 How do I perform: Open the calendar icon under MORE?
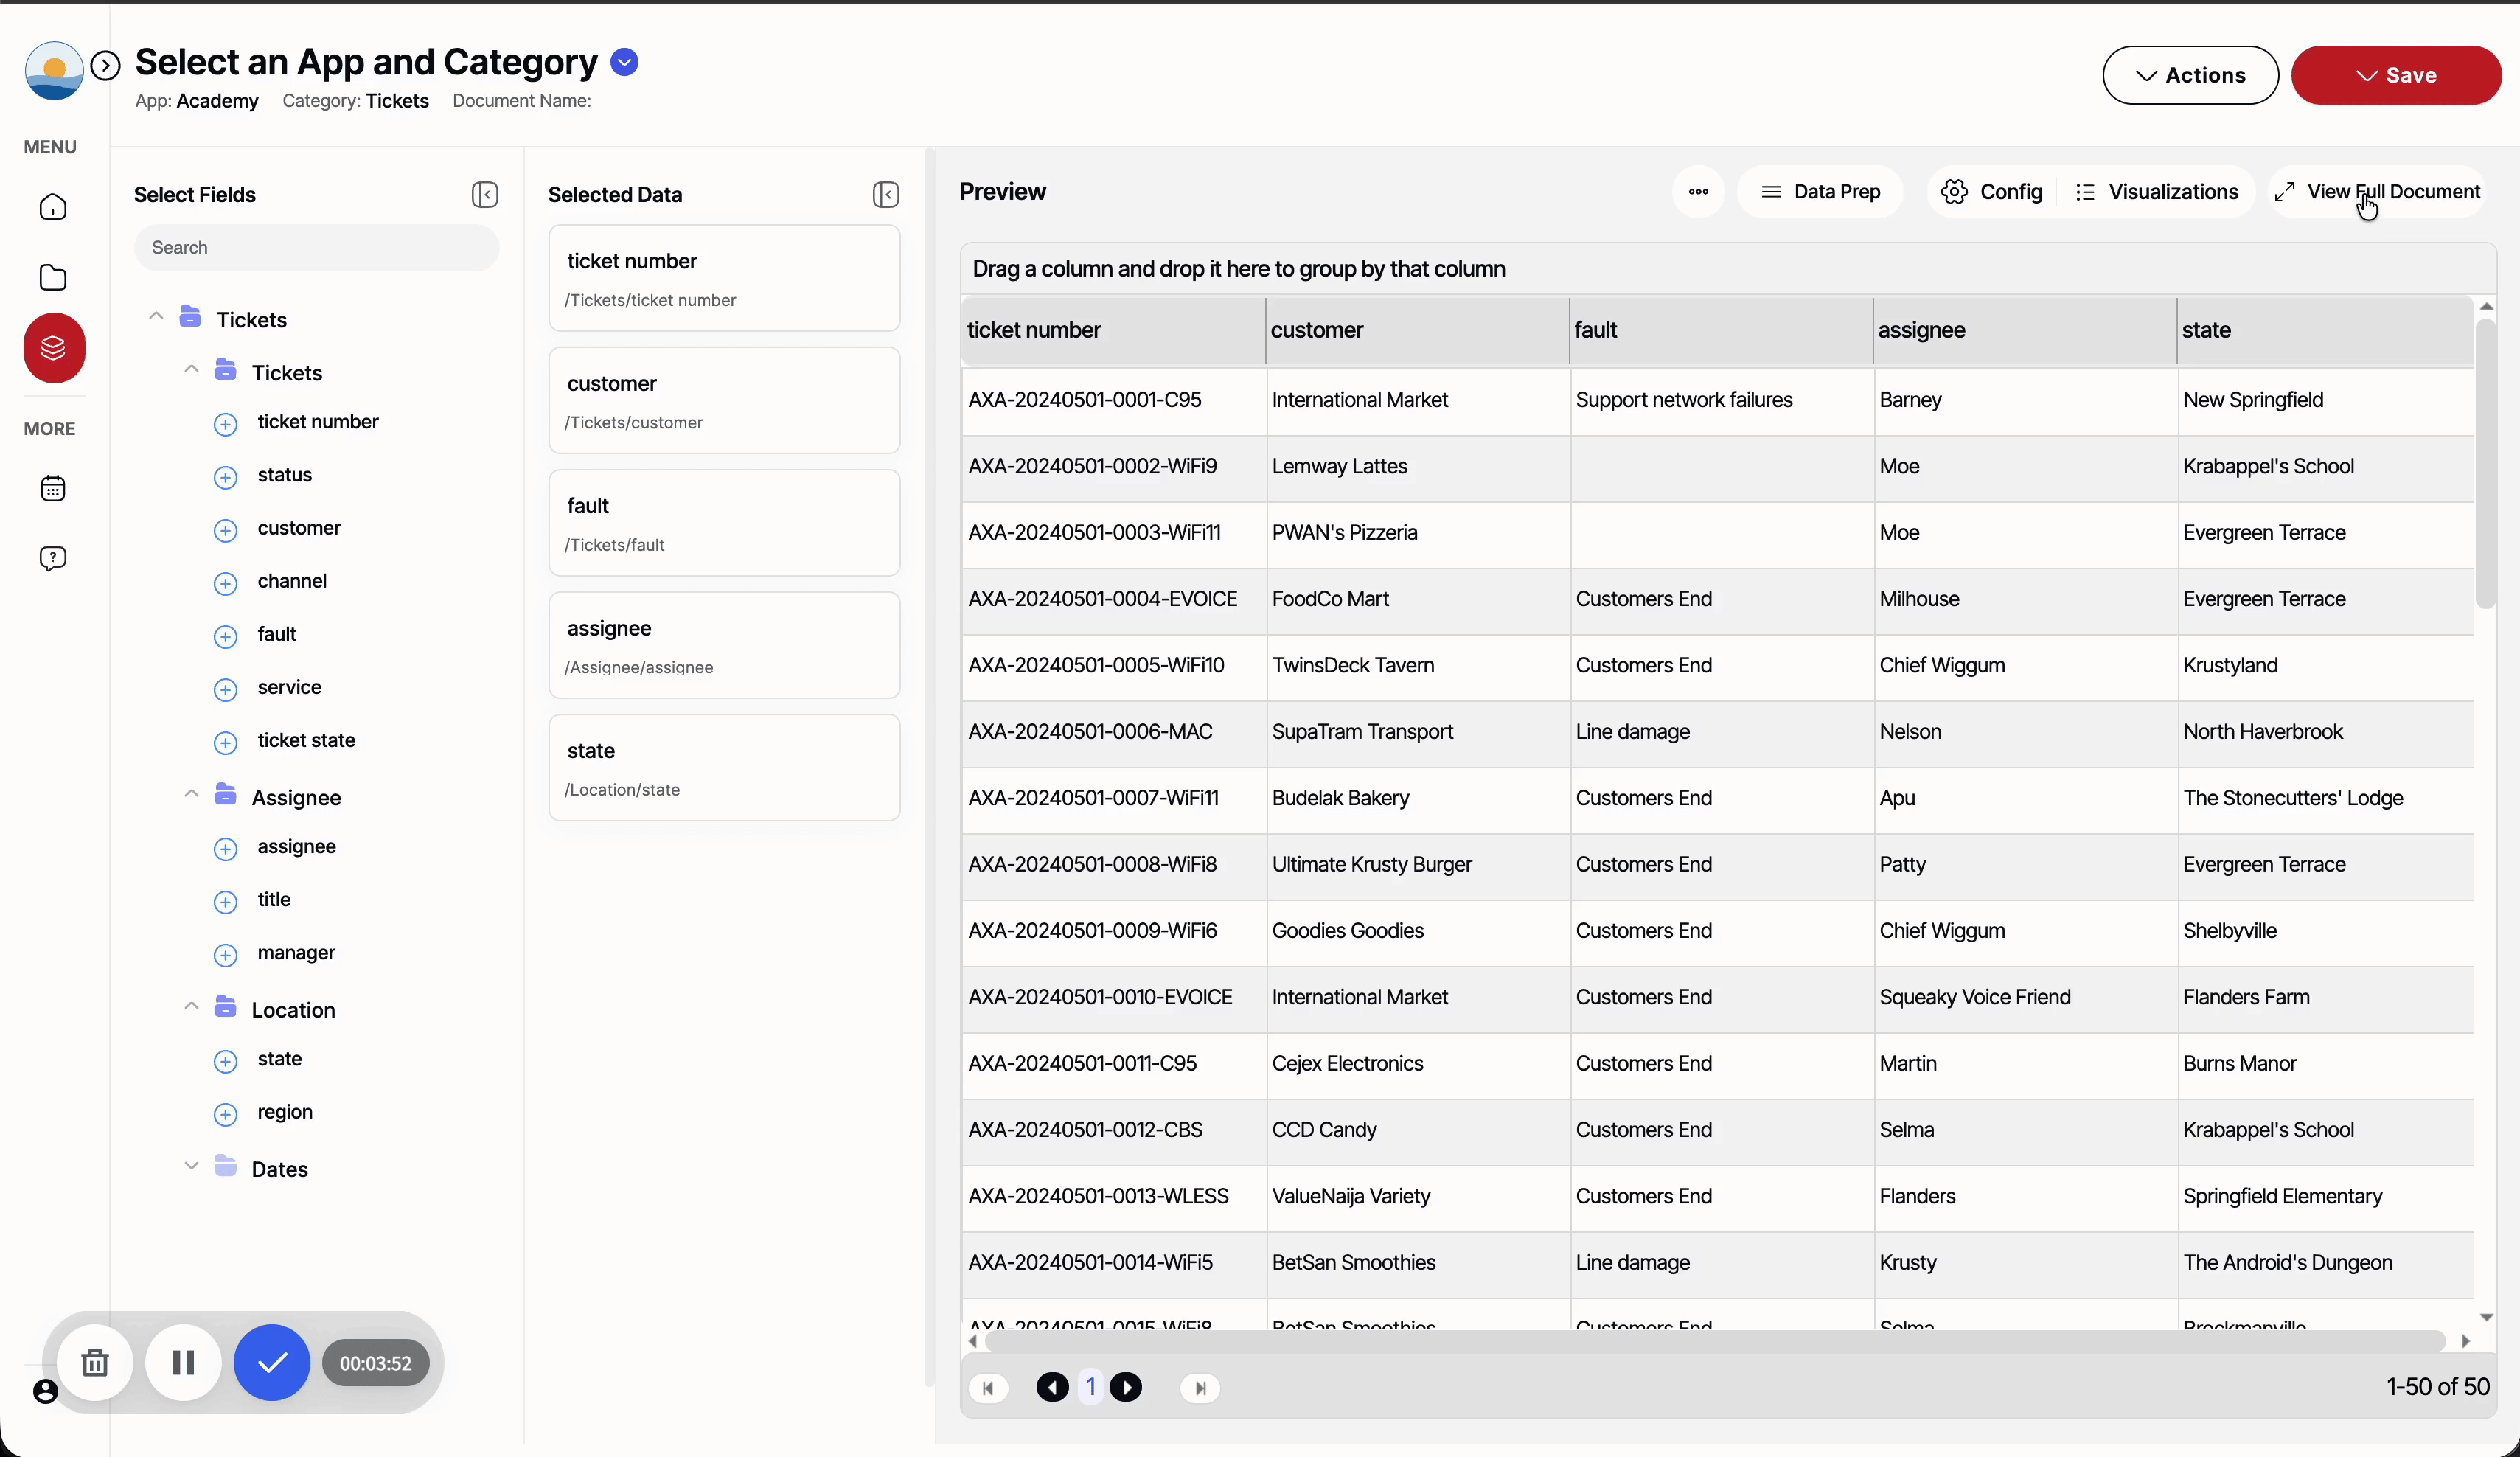[x=53, y=488]
